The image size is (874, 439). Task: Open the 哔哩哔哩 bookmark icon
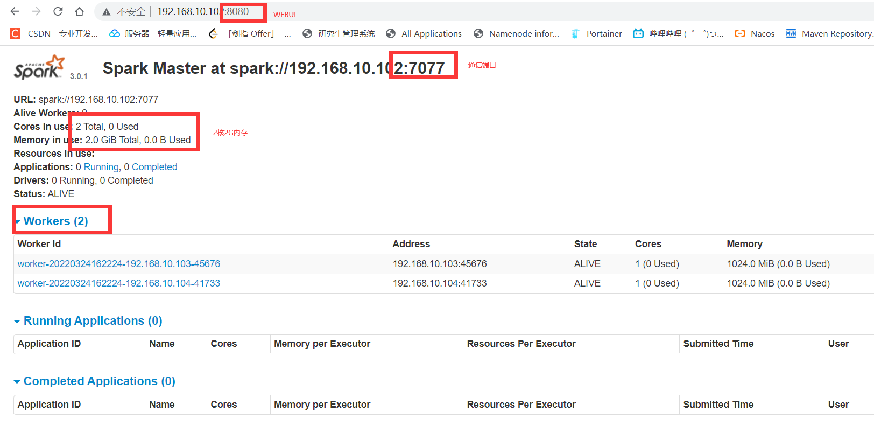[x=638, y=33]
